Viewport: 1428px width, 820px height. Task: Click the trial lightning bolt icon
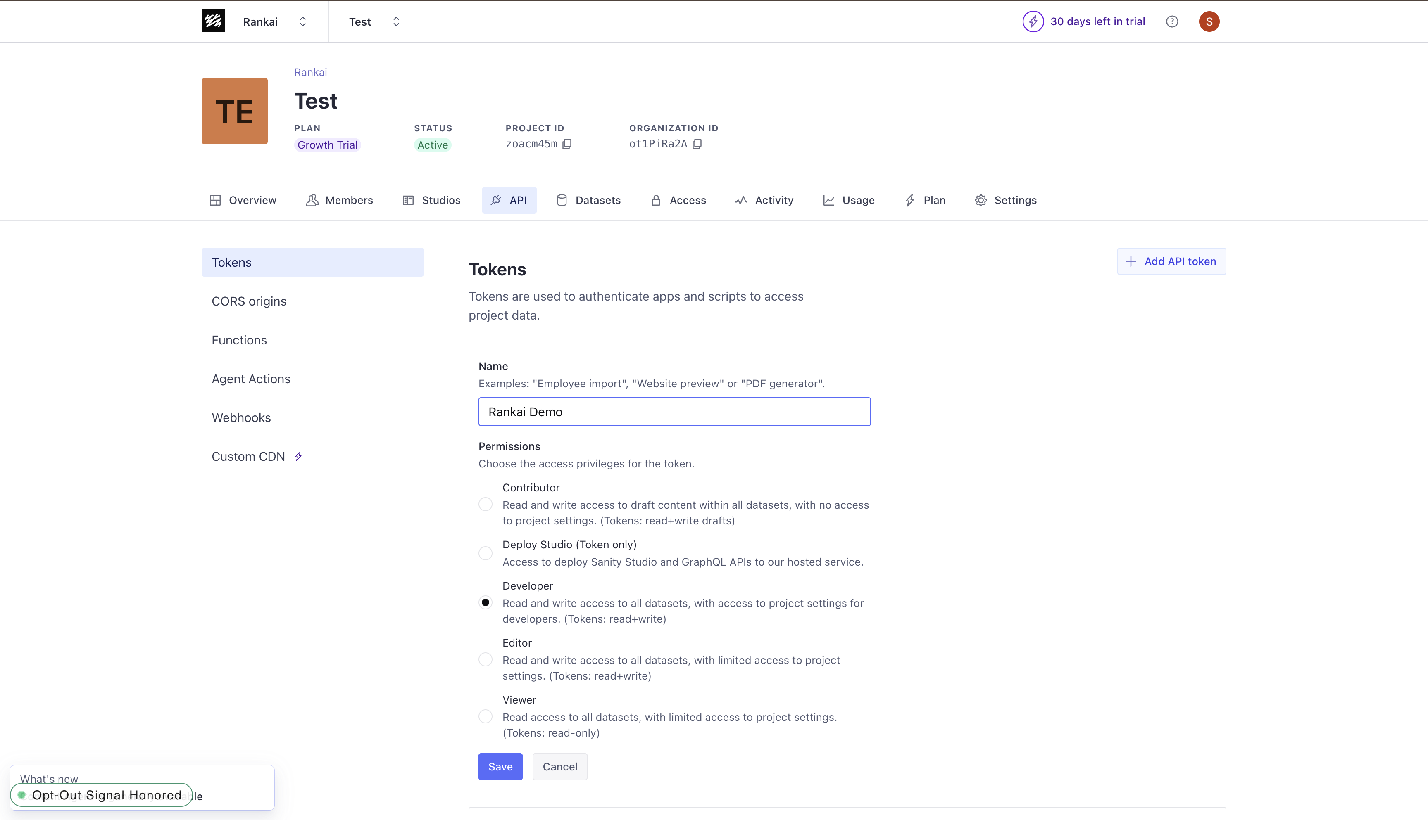tap(1033, 21)
